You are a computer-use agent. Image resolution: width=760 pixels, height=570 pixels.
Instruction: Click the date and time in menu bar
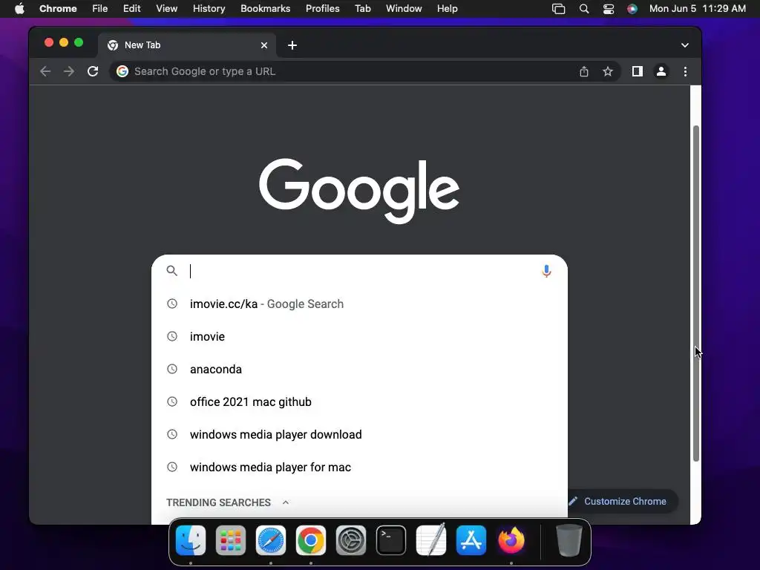point(697,9)
